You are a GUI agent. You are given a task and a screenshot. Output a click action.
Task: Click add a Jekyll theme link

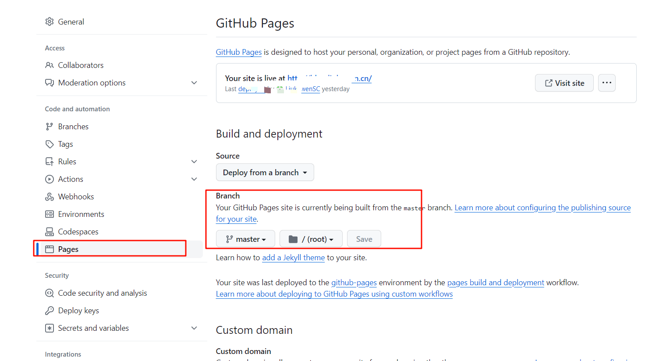[294, 258]
